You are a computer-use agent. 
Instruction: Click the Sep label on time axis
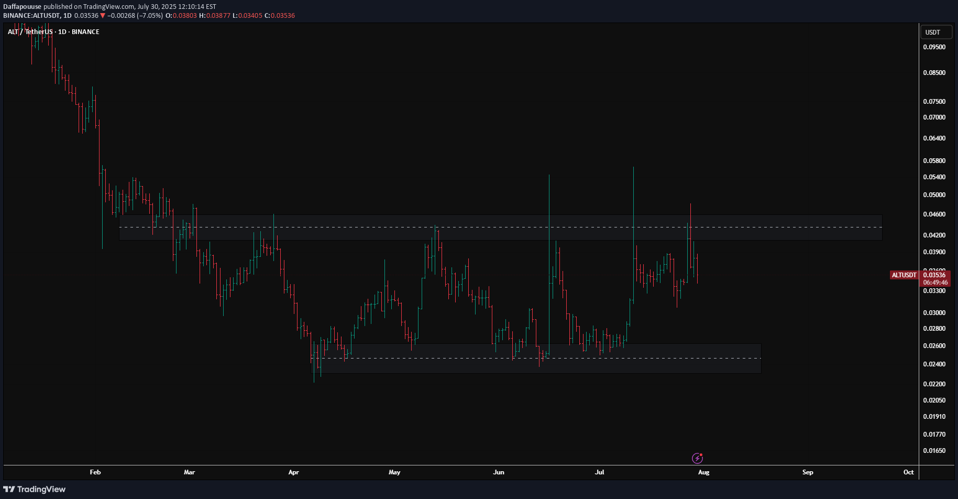808,472
